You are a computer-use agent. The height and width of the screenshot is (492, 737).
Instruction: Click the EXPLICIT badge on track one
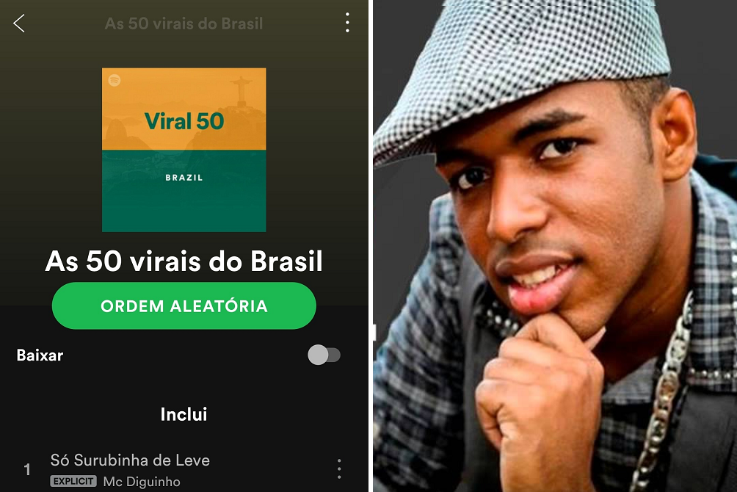[x=73, y=481]
